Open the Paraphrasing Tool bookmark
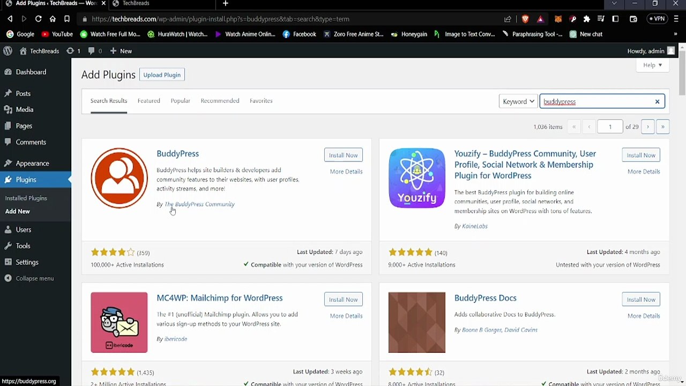This screenshot has height=386, width=686. tap(532, 34)
